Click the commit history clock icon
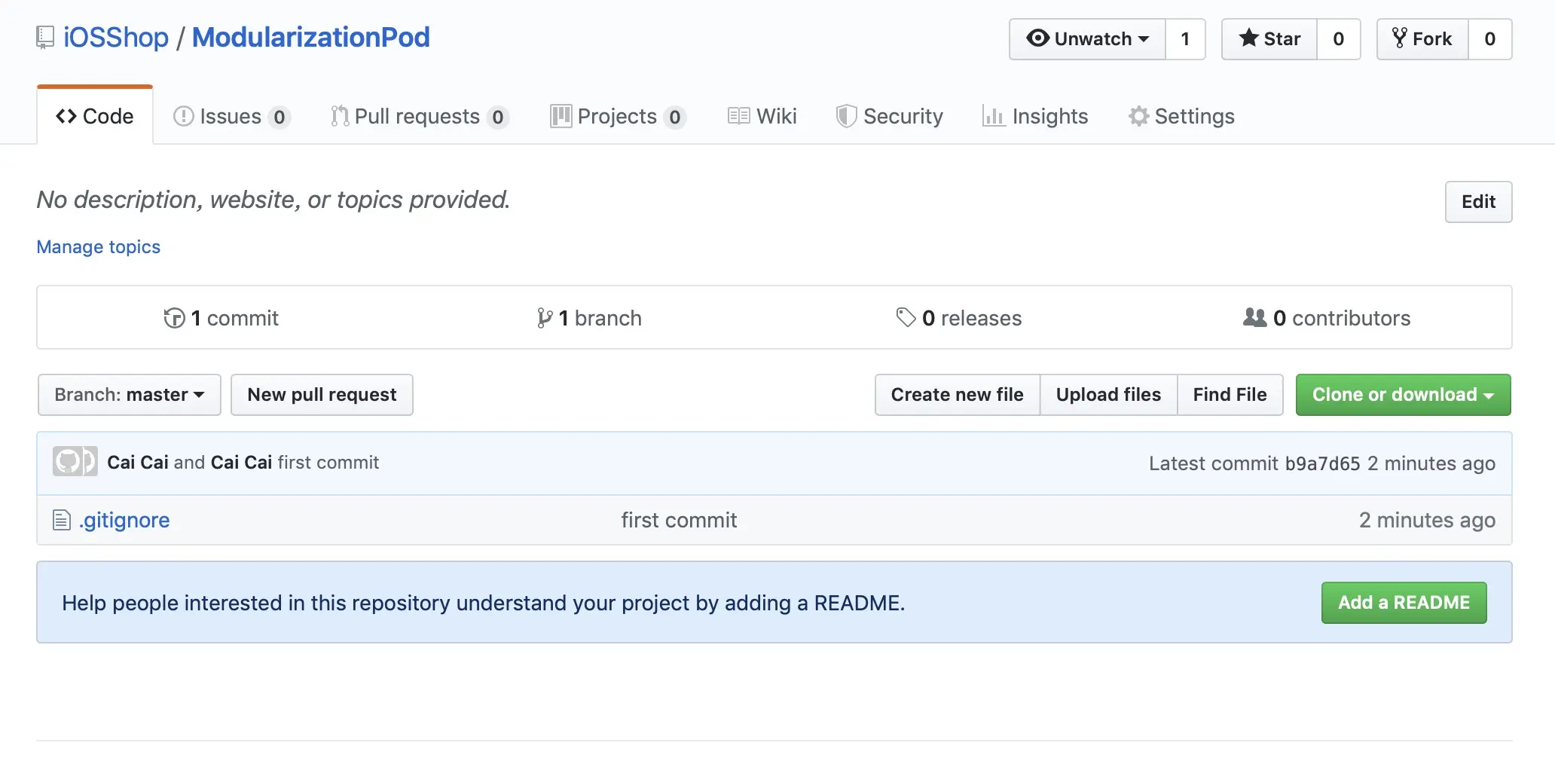Image resolution: width=1555 pixels, height=758 pixels. coord(174,318)
